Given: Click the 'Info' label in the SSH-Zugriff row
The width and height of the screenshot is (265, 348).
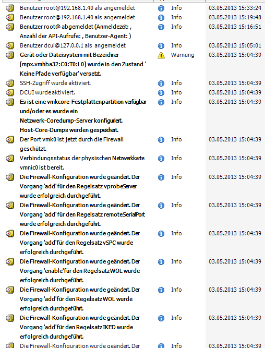Looking at the screenshot, I should tap(176, 83).
